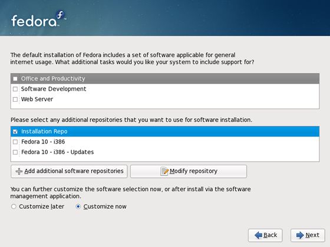Check the Web Server checkbox

[15, 99]
